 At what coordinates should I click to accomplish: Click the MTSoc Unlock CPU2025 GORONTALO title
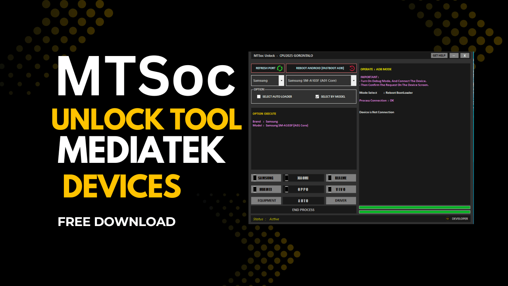click(x=283, y=56)
